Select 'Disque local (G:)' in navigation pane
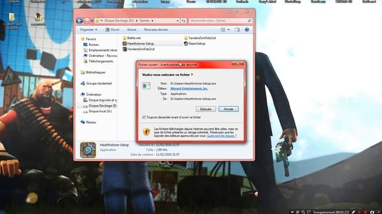 tap(100, 111)
